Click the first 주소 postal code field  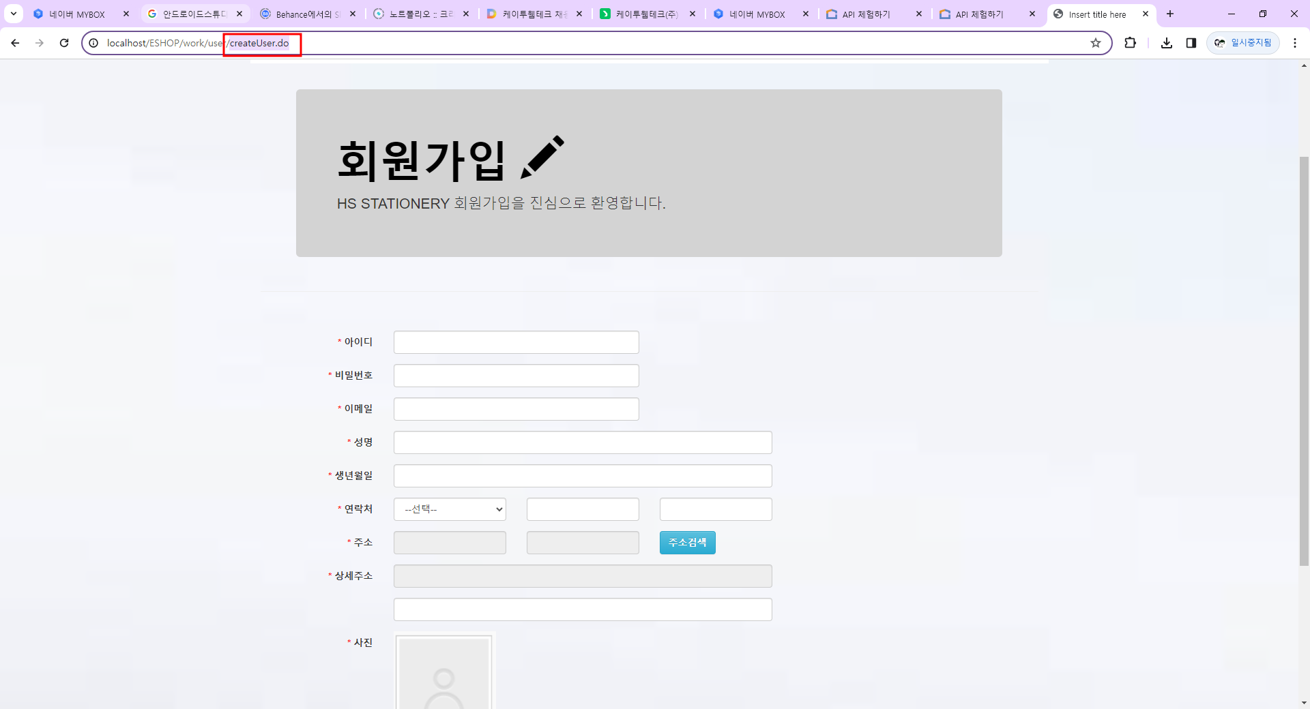pyautogui.click(x=450, y=543)
